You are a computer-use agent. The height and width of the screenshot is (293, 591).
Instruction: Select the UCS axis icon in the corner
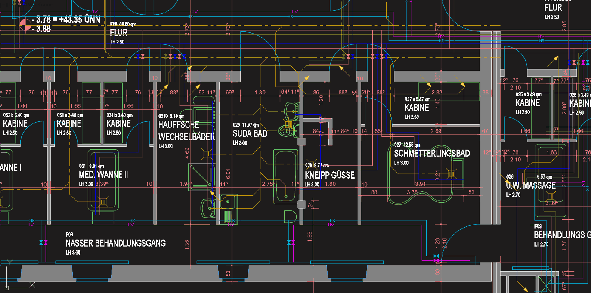(x=7, y=287)
